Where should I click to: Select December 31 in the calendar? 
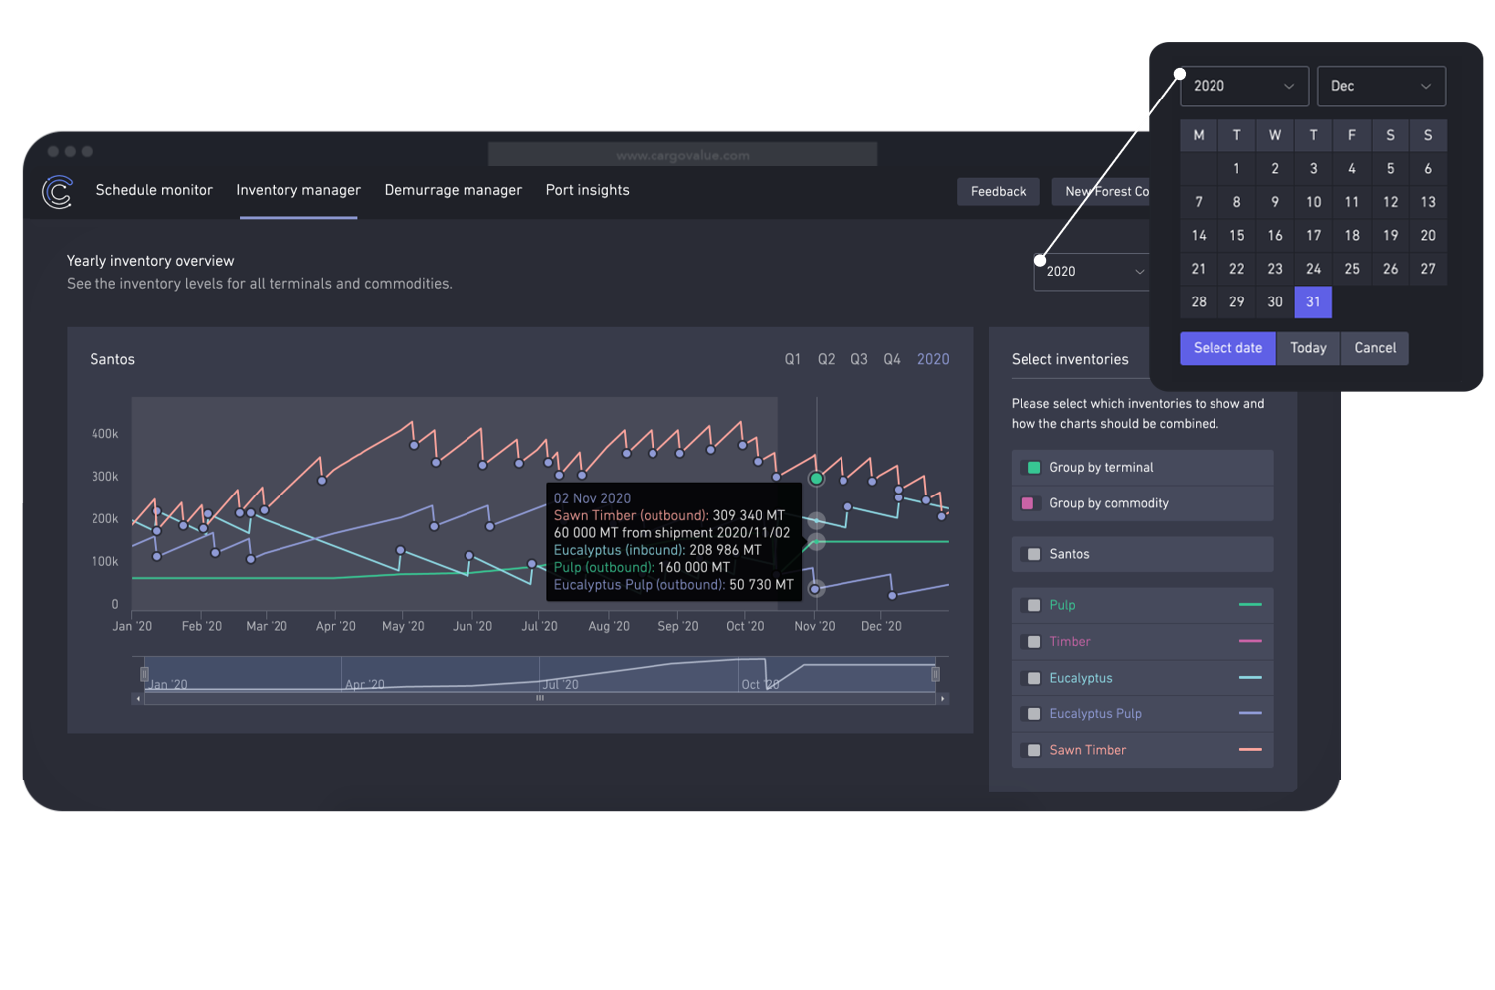pos(1313,301)
